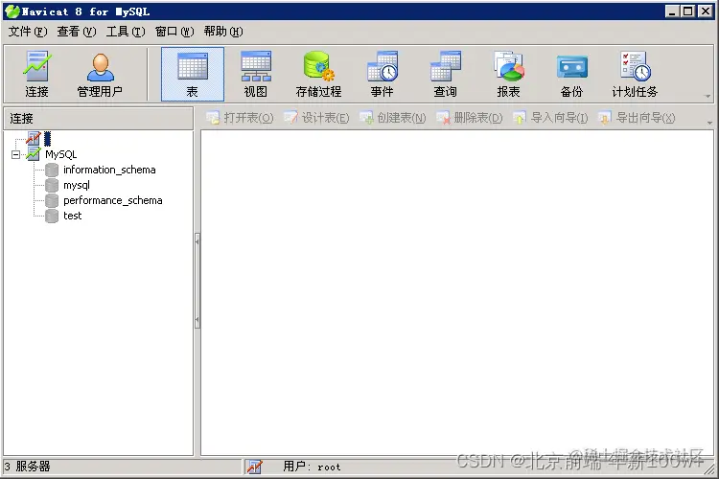
Task: Expand main toolbar overflow arrow
Action: (x=707, y=96)
